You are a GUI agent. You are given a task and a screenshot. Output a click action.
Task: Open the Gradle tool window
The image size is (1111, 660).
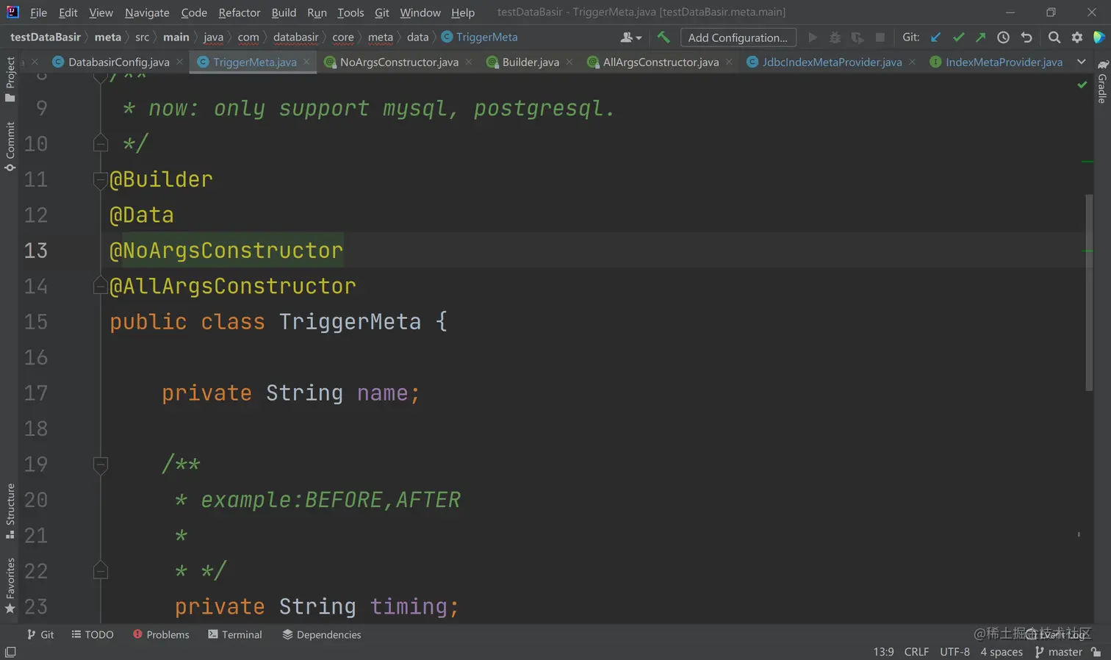1102,82
